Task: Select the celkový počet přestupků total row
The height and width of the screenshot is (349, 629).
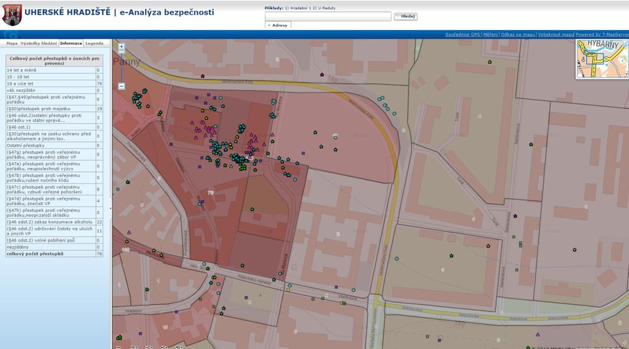Action: tap(54, 254)
